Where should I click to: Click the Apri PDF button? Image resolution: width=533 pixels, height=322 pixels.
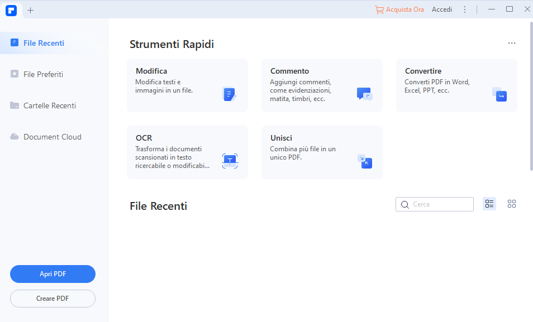(53, 274)
